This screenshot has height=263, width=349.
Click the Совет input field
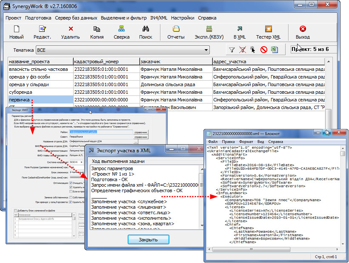pos(101,137)
